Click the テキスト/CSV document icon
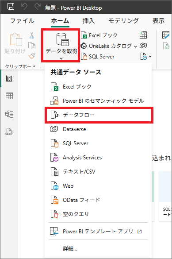Screen dimensions: 172x259 pyautogui.click(x=54, y=172)
